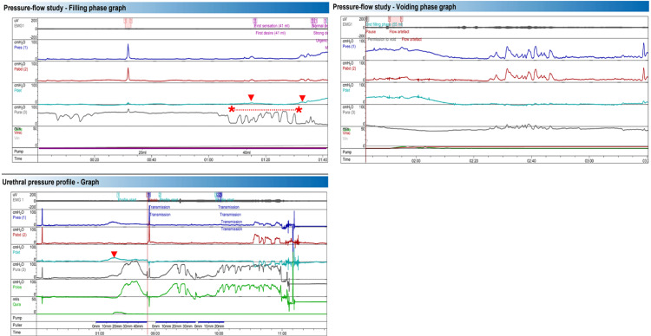This screenshot has width=651, height=336.
Task: Click the 09:00 time tick in Urethral graph
Action: 155,333
